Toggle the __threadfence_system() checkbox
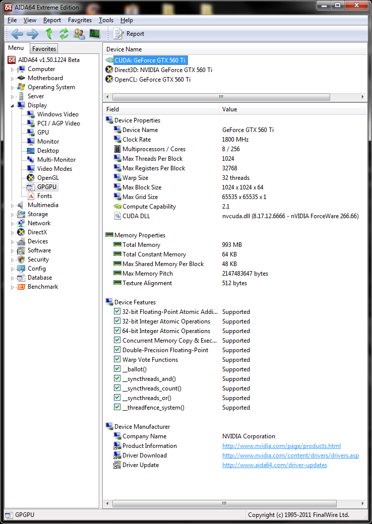The image size is (372, 524). pos(117,407)
